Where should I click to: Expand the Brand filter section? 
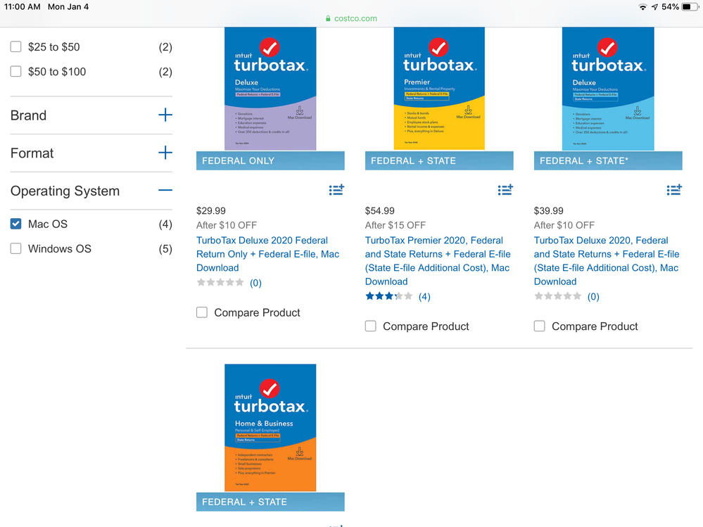click(165, 115)
